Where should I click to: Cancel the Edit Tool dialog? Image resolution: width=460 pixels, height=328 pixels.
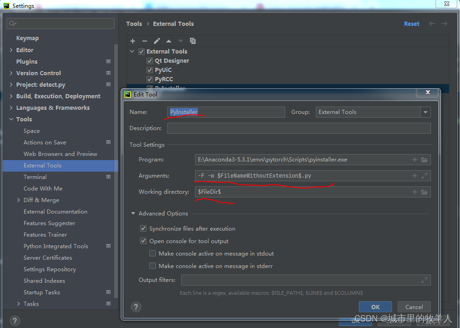tap(414, 307)
